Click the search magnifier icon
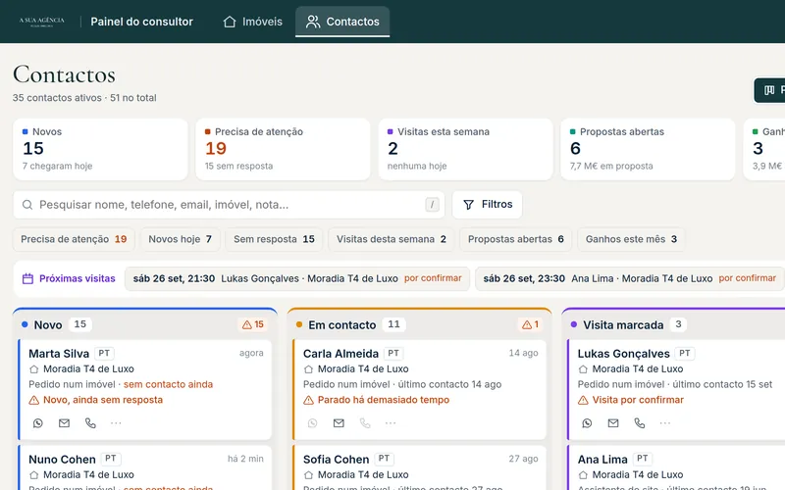This screenshot has width=785, height=490. coord(27,205)
